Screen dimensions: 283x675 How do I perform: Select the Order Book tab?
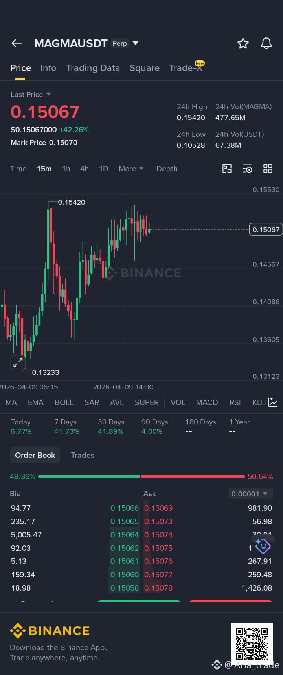(35, 455)
